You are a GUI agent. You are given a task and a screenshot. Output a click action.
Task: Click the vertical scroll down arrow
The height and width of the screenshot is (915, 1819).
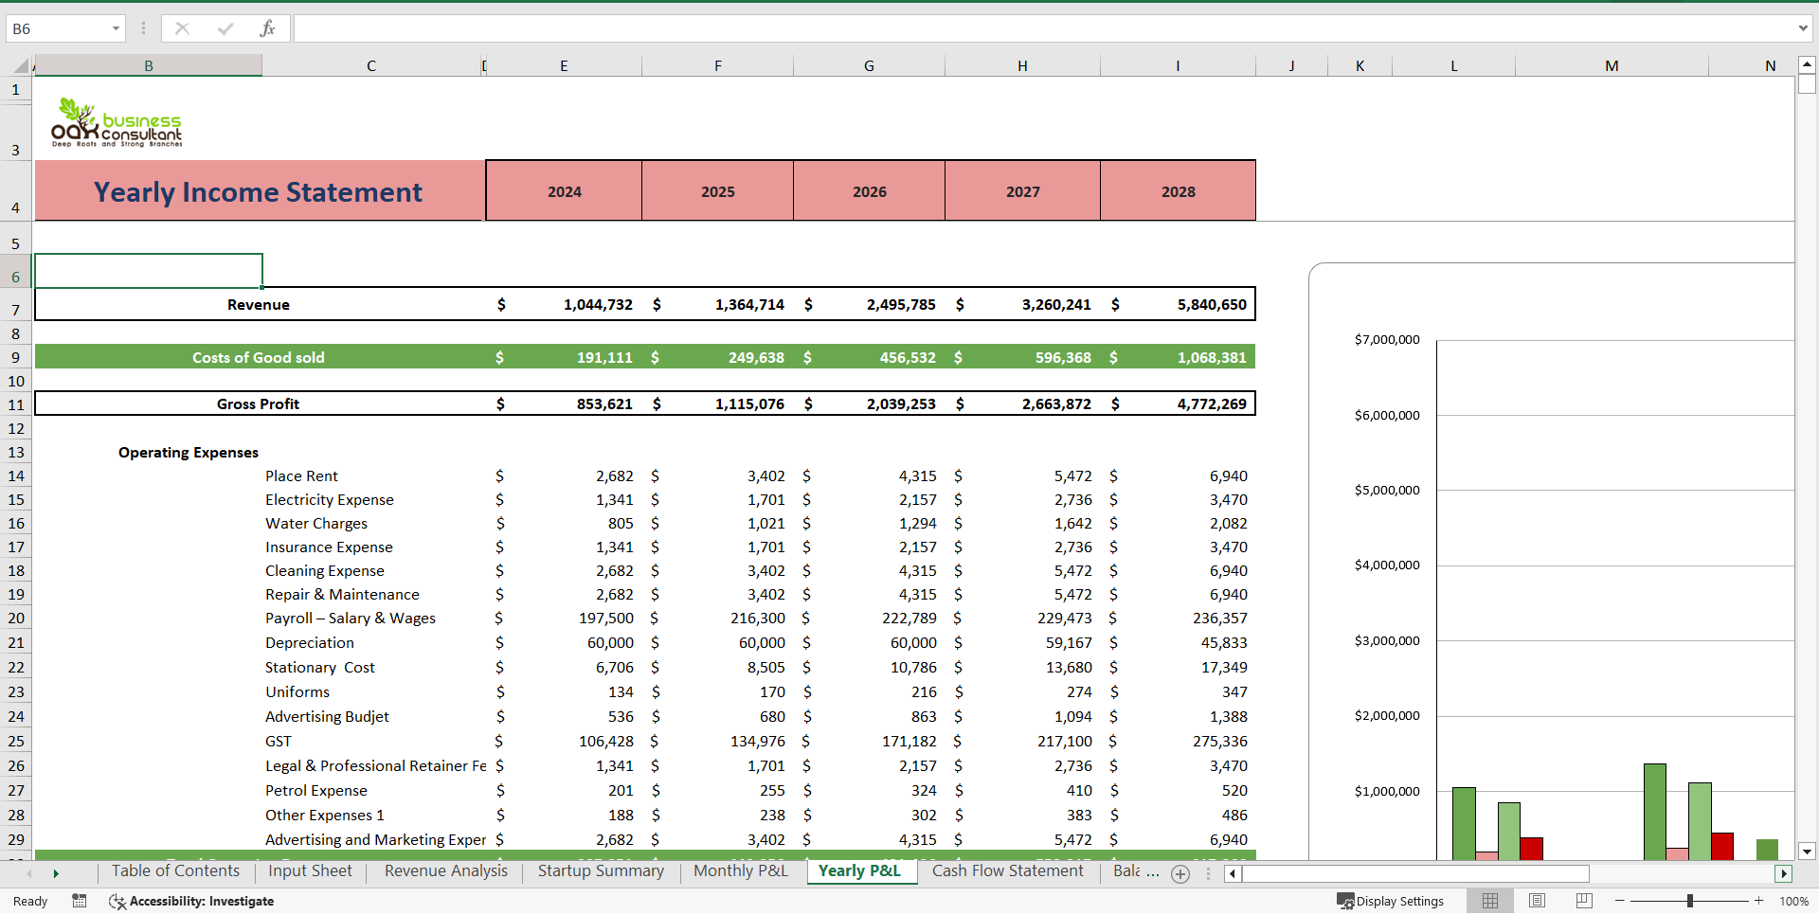click(1807, 851)
